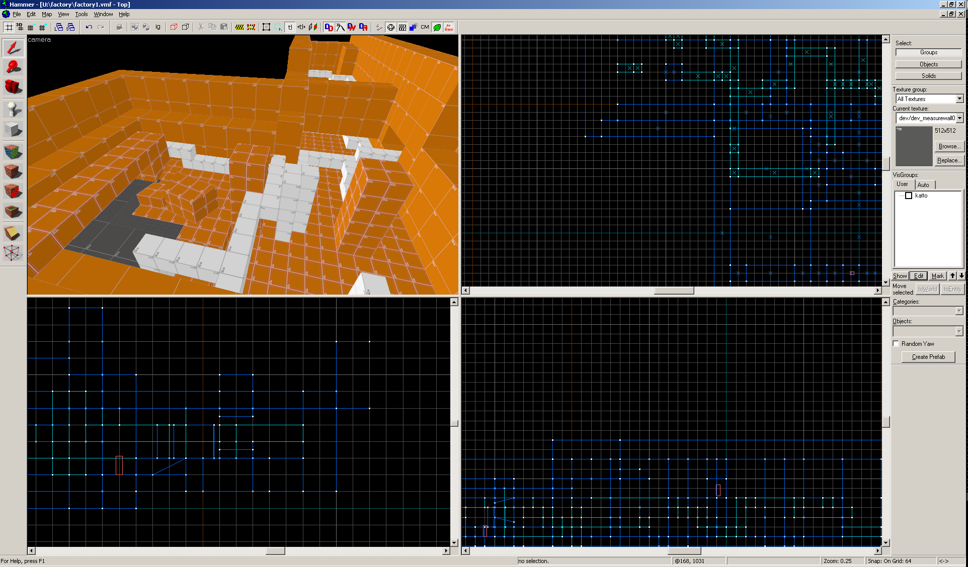This screenshot has width=968, height=567.
Task: Click the Browse texture button
Action: point(948,146)
